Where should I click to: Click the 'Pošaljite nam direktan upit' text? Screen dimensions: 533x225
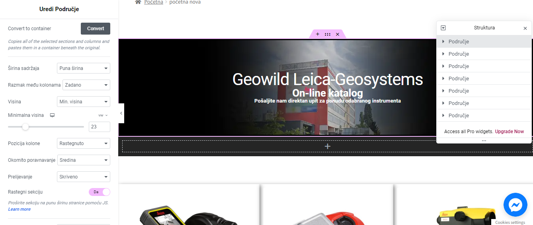[328, 101]
